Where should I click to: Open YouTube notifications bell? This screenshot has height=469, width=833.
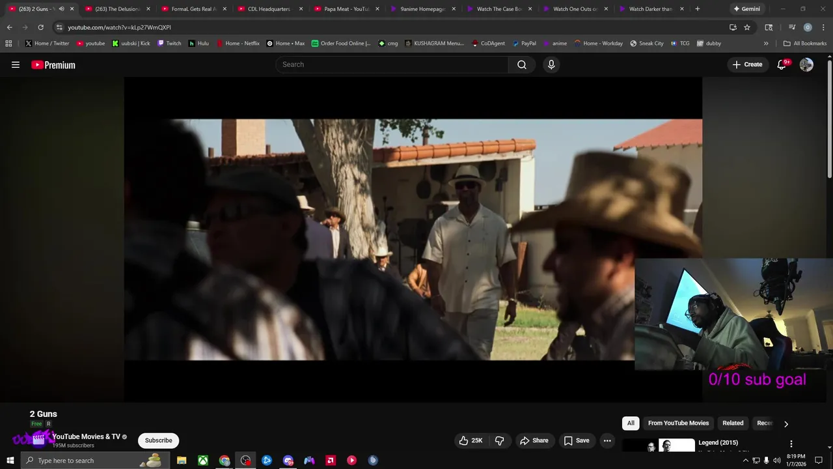click(782, 64)
